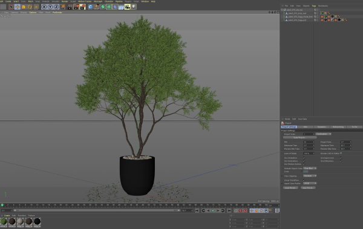Switch to the Referencing tab
The image size is (363, 229).
338,127
